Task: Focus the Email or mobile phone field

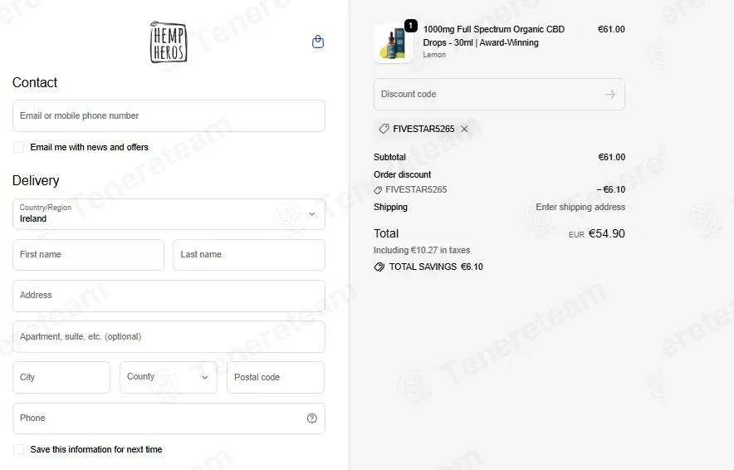Action: point(169,115)
